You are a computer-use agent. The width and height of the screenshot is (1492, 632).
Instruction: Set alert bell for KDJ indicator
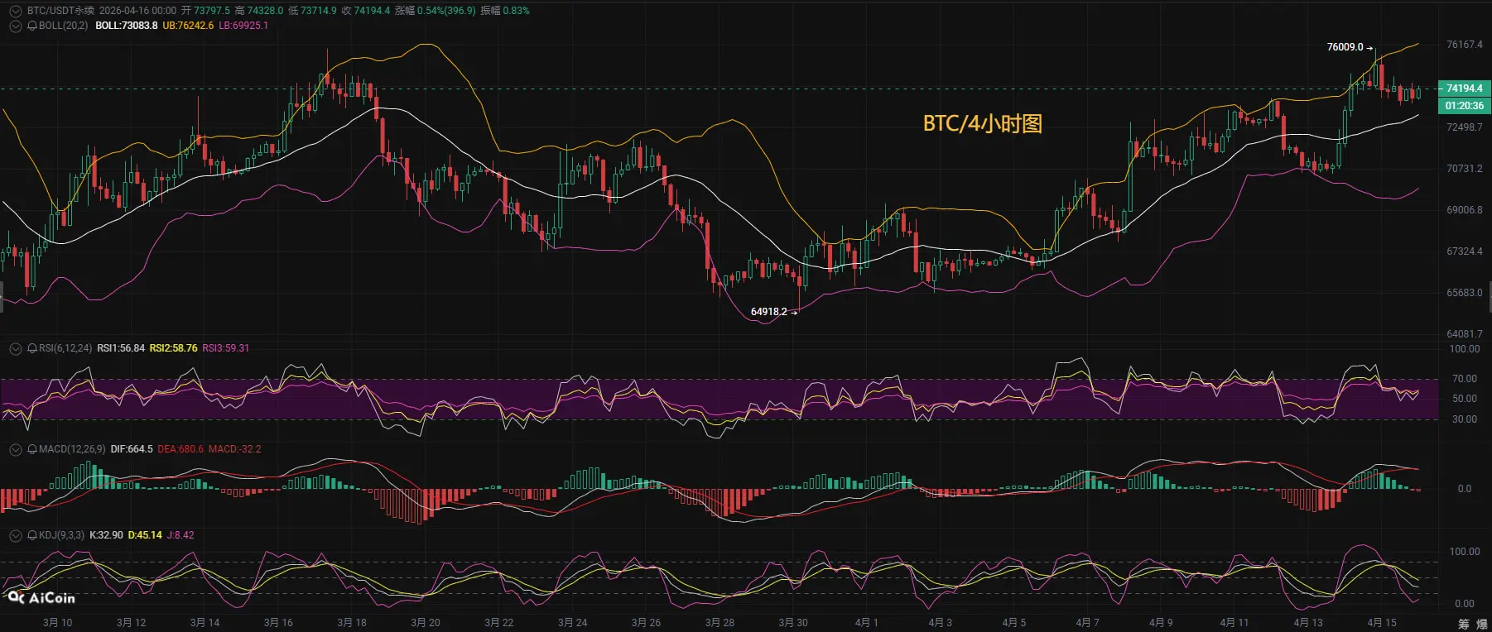click(32, 535)
